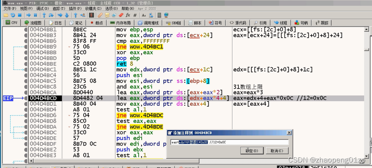Run to user code icon
The width and height of the screenshot is (372, 168).
tap(83, 15)
